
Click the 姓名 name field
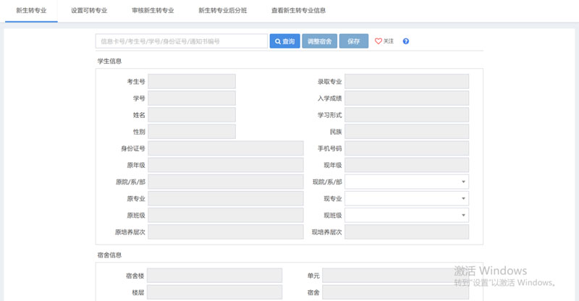tap(192, 115)
